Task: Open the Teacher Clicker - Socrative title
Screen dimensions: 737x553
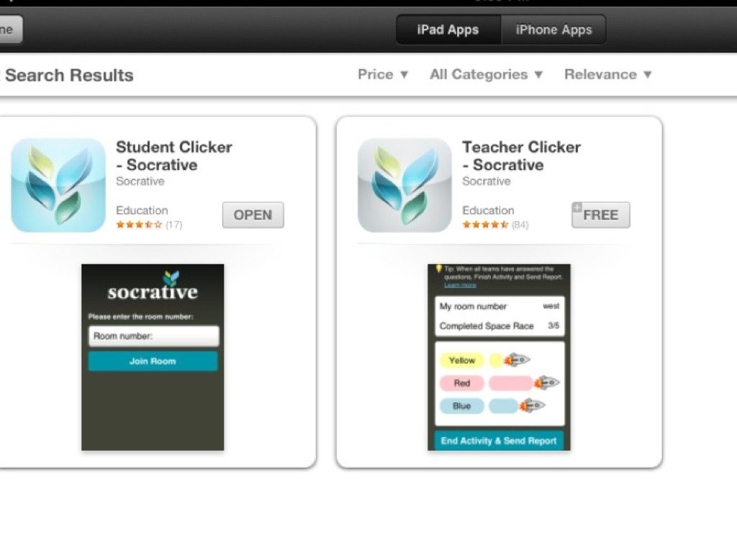Action: coord(521,156)
